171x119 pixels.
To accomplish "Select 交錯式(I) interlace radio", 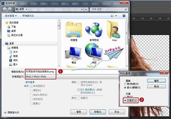I will pos(125,100).
